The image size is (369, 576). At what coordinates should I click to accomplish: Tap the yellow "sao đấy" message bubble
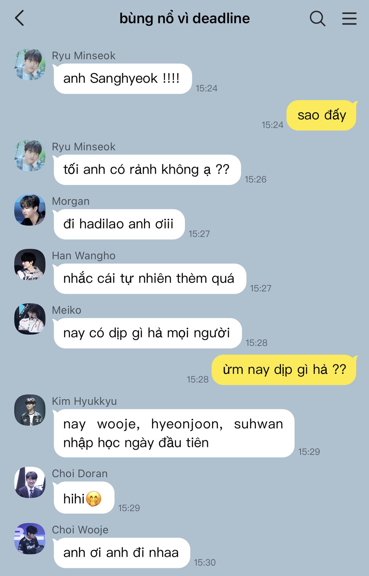point(322,115)
